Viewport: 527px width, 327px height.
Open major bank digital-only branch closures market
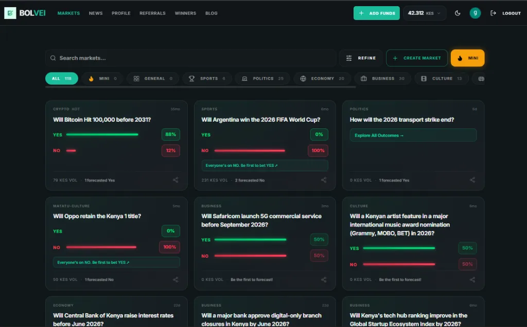pos(261,319)
